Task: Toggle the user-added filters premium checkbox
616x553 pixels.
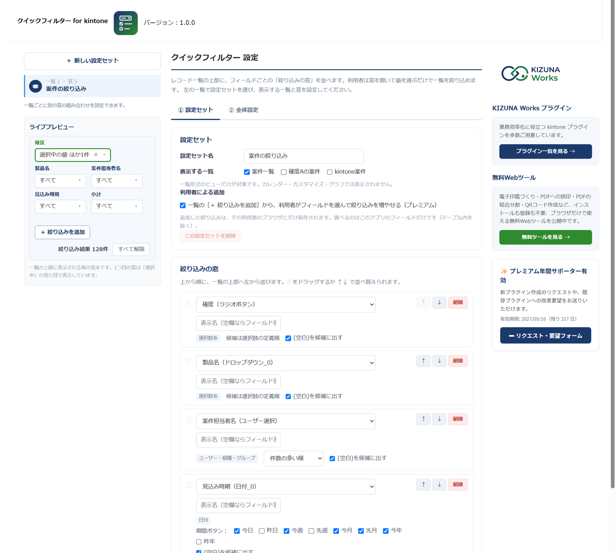Action: tap(183, 205)
